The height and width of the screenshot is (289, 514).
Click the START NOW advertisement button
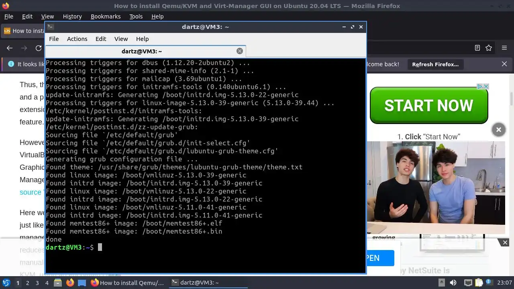point(429,106)
